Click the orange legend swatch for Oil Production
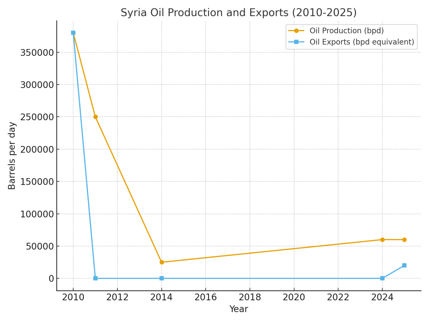Image resolution: width=429 pixels, height=322 pixels. click(296, 31)
